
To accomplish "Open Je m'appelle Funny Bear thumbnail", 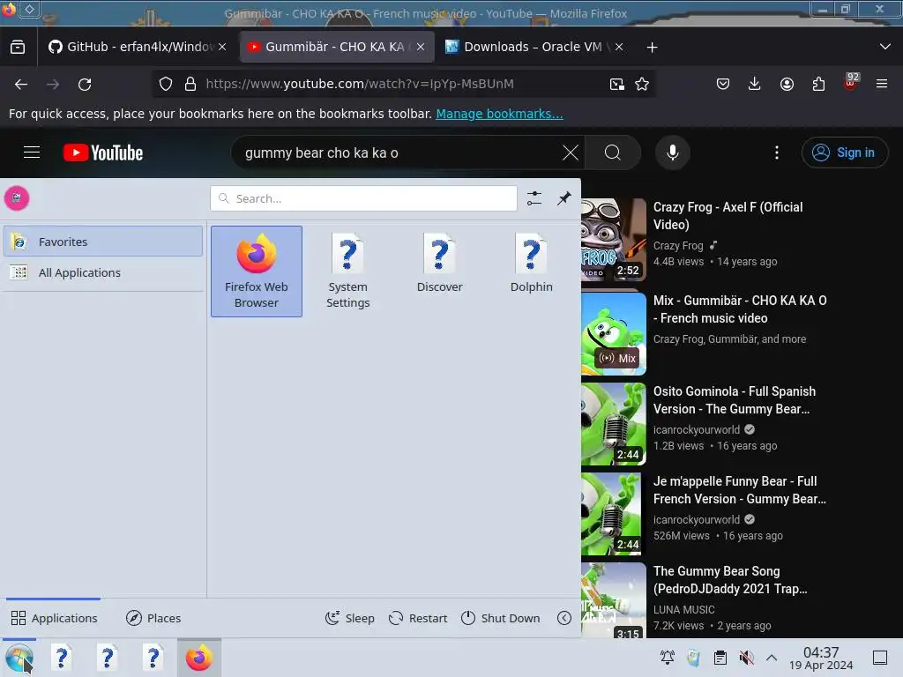I will point(614,514).
